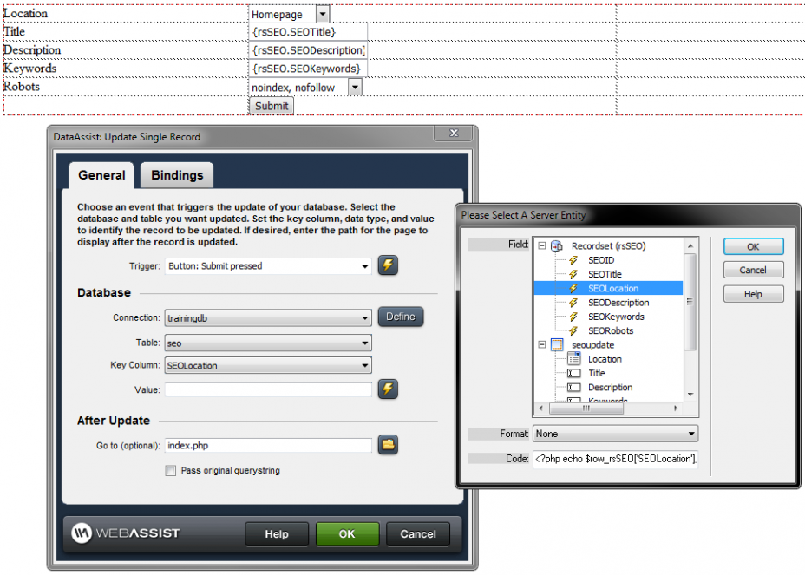This screenshot has height=575, width=805.
Task: Open the Connection dropdown showing trainingdb
Action: point(364,317)
